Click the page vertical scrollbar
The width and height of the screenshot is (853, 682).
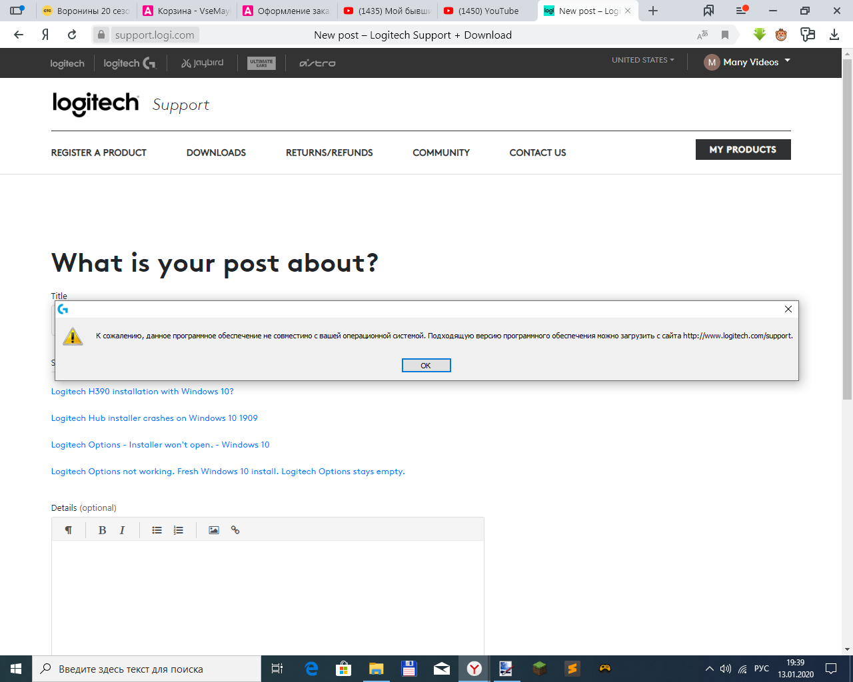(x=847, y=228)
